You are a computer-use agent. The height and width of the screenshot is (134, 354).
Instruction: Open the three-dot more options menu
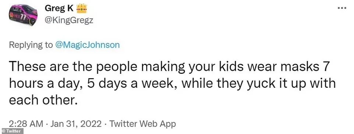click(x=342, y=8)
